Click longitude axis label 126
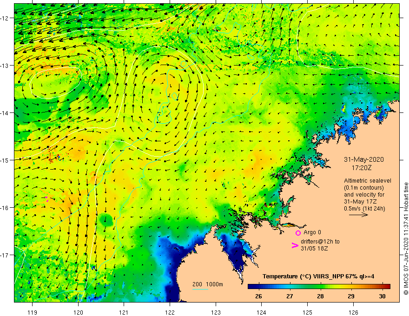Image resolution: width=409 pixels, height=316 pixels. (353, 312)
